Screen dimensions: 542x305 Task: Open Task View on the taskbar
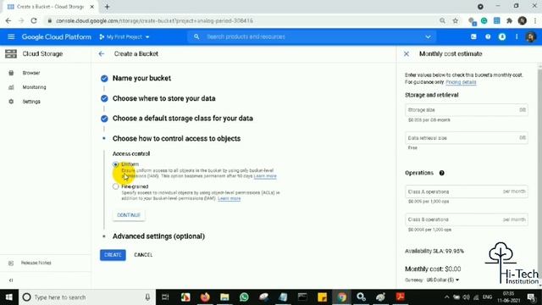[x=165, y=297]
